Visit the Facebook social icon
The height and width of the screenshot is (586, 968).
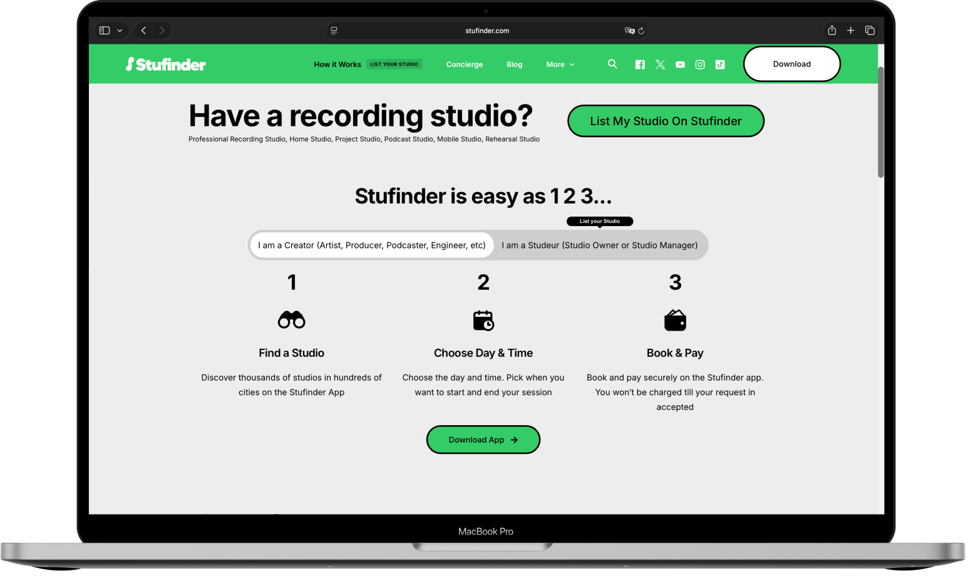[x=640, y=64]
